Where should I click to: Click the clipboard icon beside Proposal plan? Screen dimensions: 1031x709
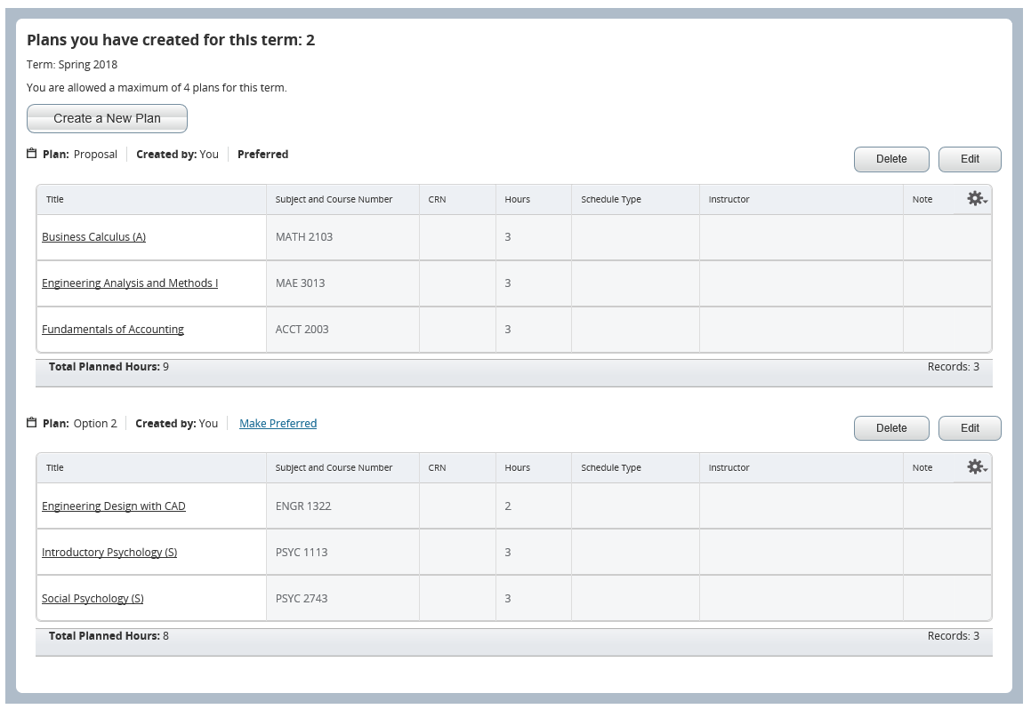pos(32,154)
